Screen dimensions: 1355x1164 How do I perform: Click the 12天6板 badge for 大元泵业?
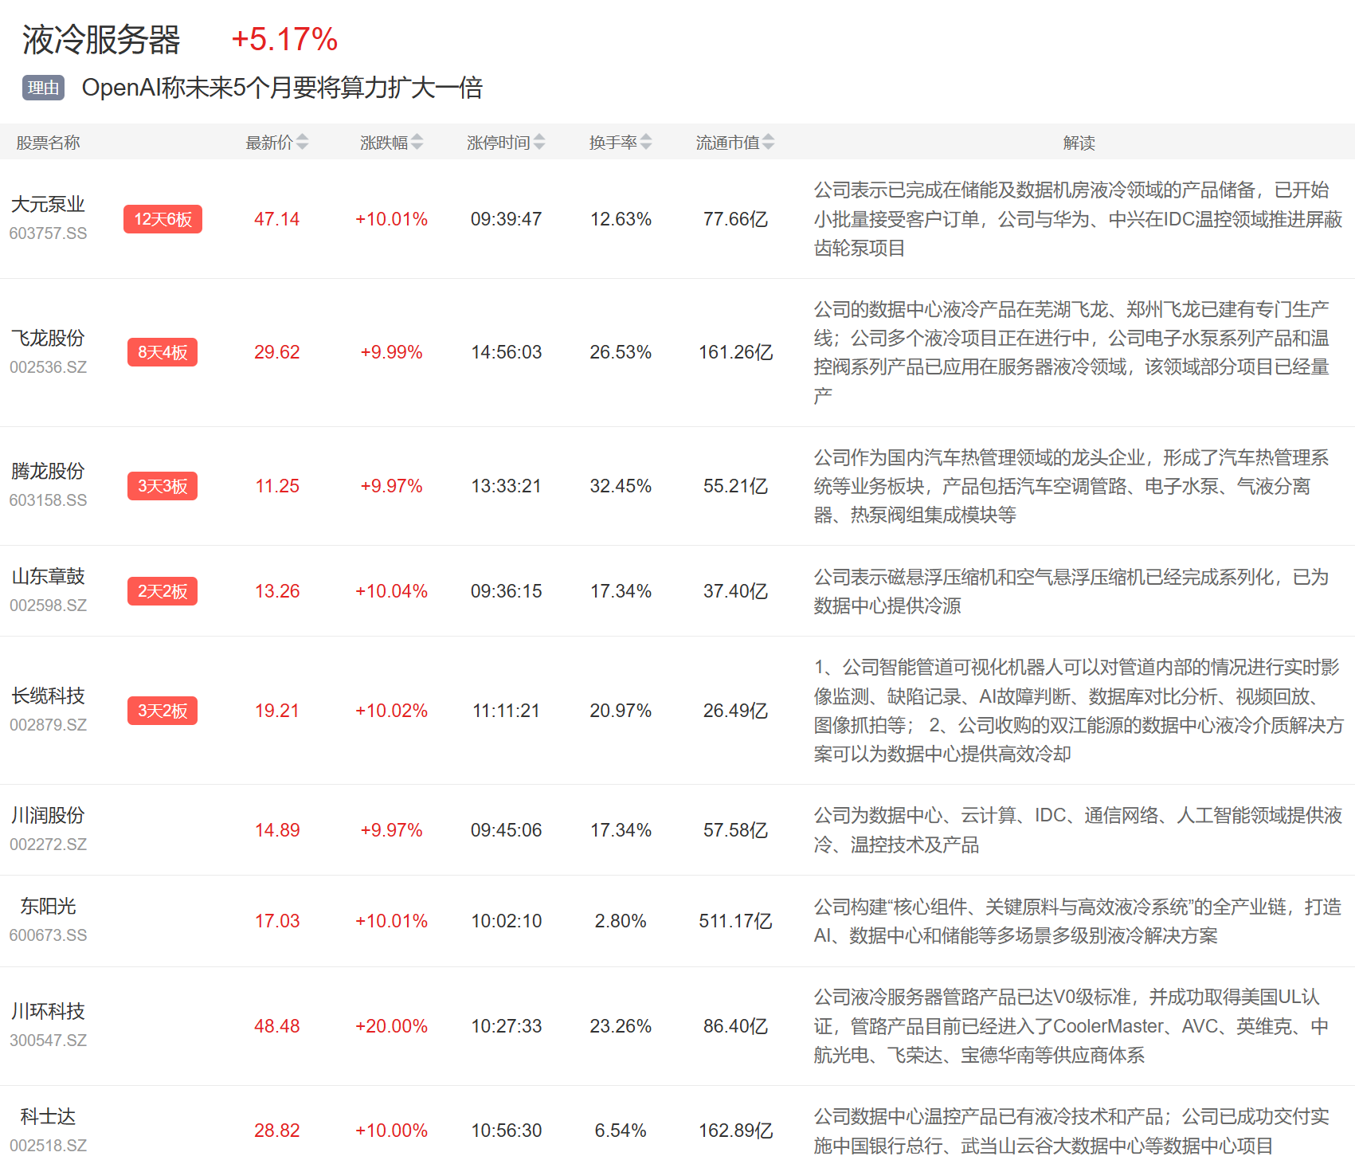tap(163, 219)
